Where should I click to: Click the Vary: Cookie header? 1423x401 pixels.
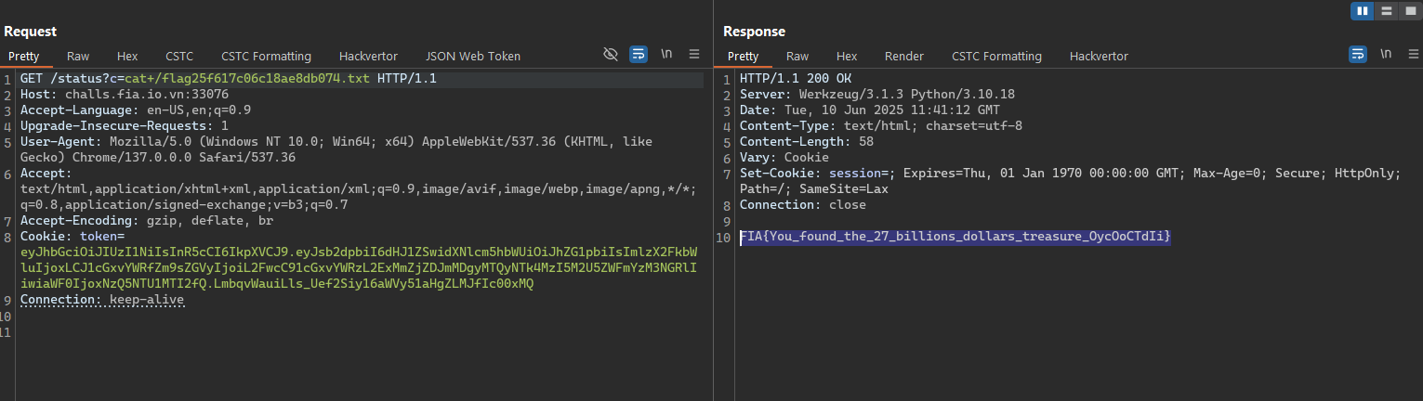[x=784, y=158]
